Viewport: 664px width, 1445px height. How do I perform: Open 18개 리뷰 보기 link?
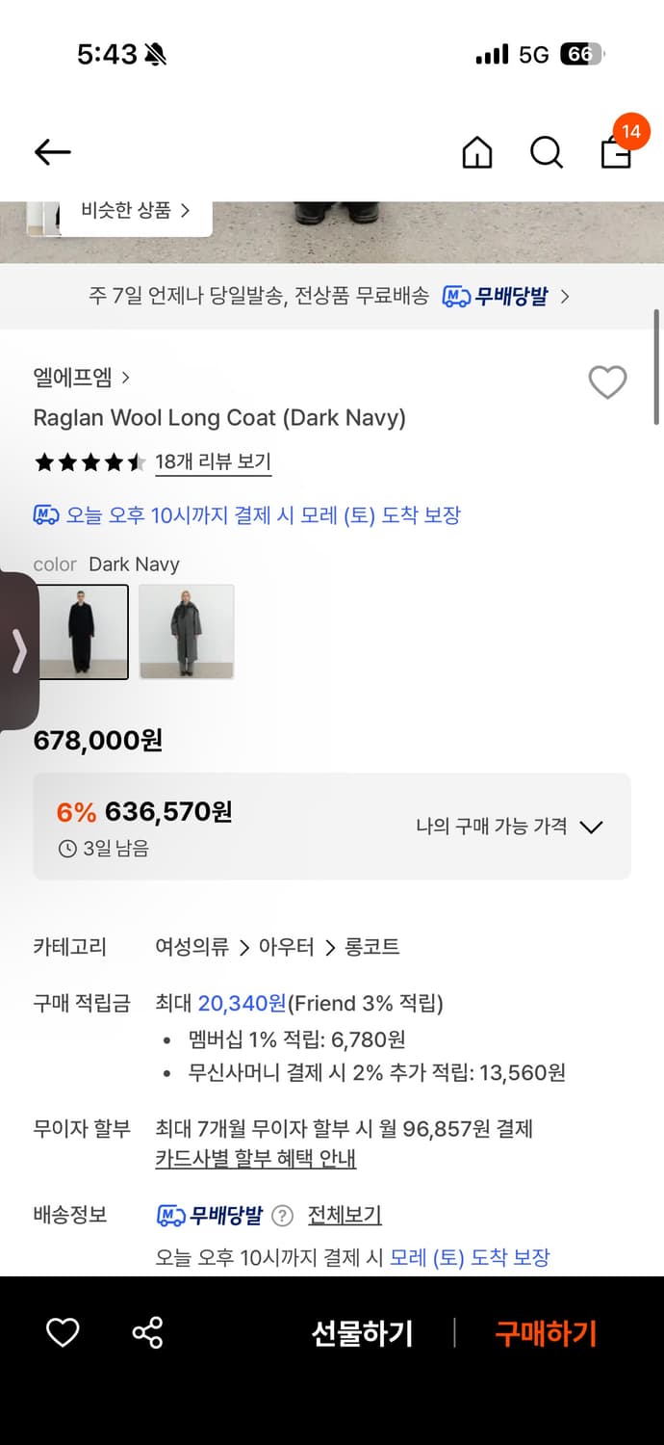[212, 462]
